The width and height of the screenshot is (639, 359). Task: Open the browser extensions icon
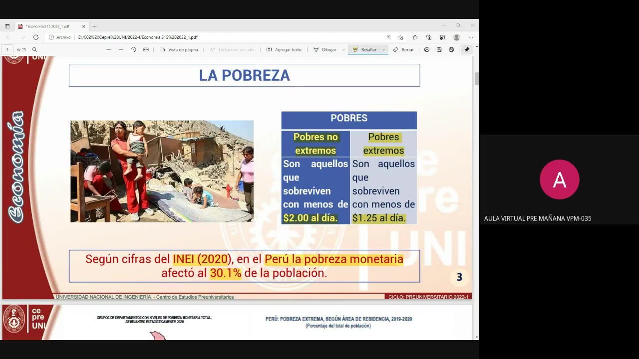(442, 37)
